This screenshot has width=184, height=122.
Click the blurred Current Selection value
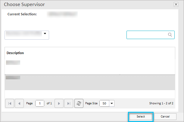click(62, 14)
